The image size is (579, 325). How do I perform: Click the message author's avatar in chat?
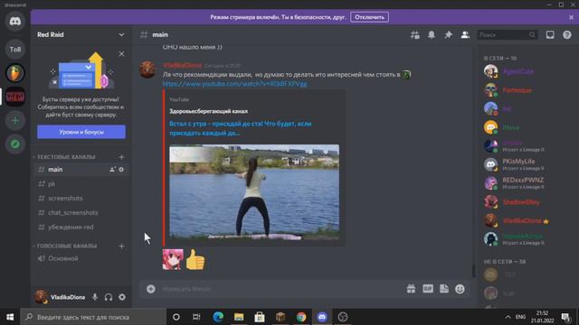click(x=147, y=70)
